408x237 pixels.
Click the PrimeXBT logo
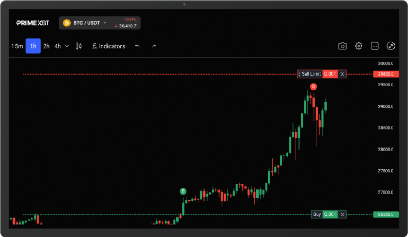[32, 23]
